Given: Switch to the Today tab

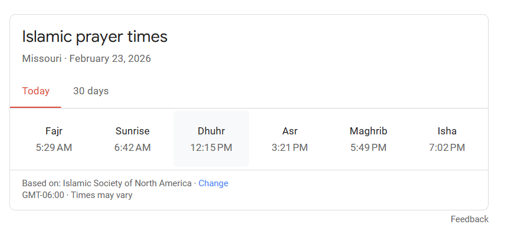Looking at the screenshot, I should 35,91.
